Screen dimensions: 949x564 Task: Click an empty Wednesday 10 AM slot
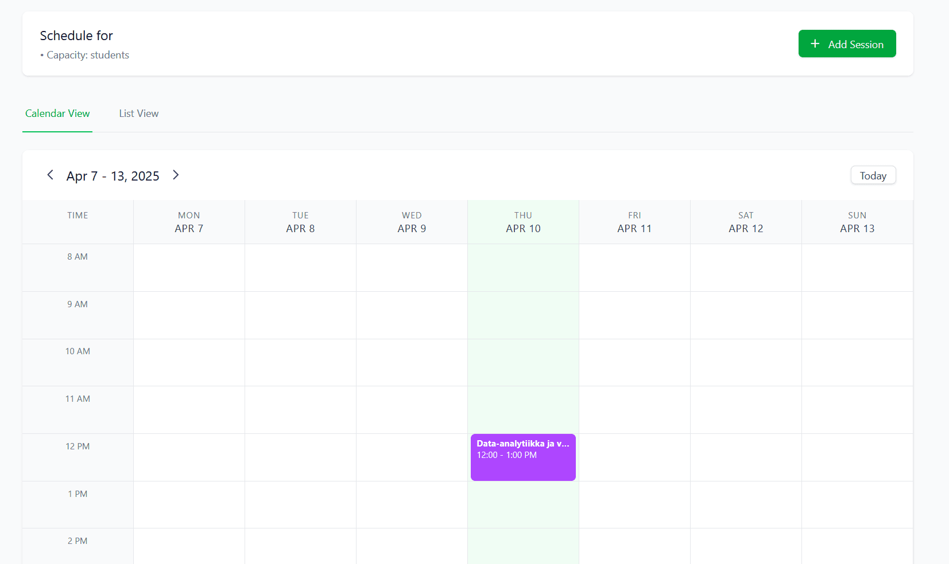tap(412, 362)
